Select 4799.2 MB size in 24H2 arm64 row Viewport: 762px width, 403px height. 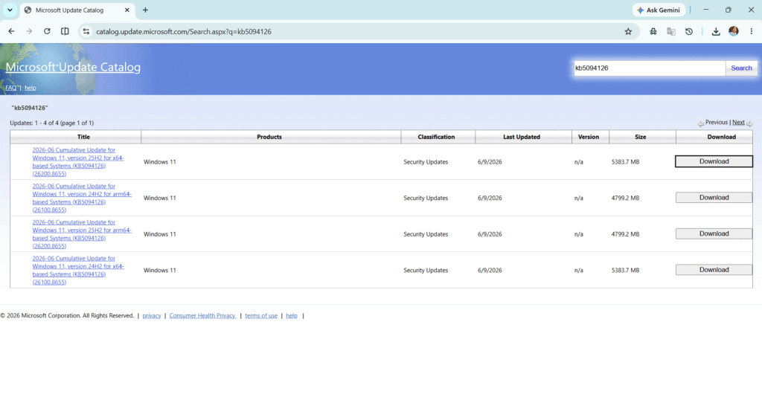click(625, 198)
